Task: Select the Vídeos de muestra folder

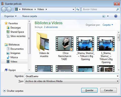Action: point(44,45)
